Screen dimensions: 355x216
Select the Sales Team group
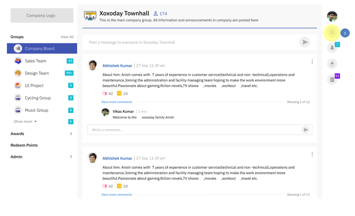pos(42,61)
